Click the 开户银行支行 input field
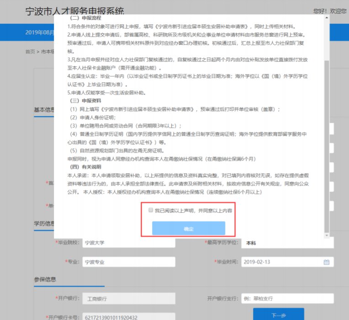Viewport: 349px width, 320px height. [288, 299]
